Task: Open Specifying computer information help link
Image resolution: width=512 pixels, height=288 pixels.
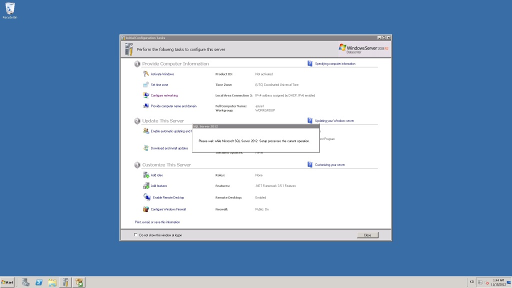Action: (335, 64)
